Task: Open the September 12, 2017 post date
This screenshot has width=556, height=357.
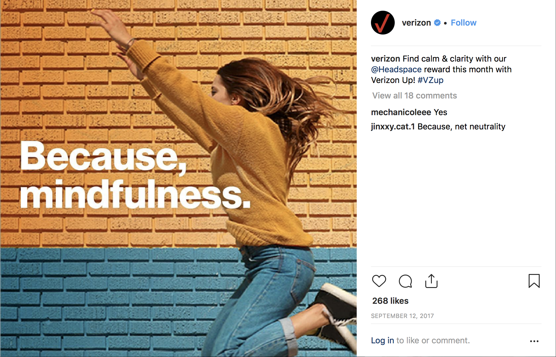Action: (x=402, y=316)
